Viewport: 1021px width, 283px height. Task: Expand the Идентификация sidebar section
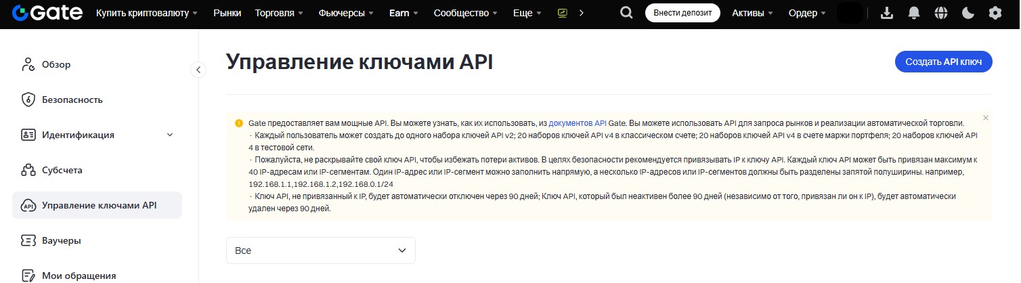[170, 135]
